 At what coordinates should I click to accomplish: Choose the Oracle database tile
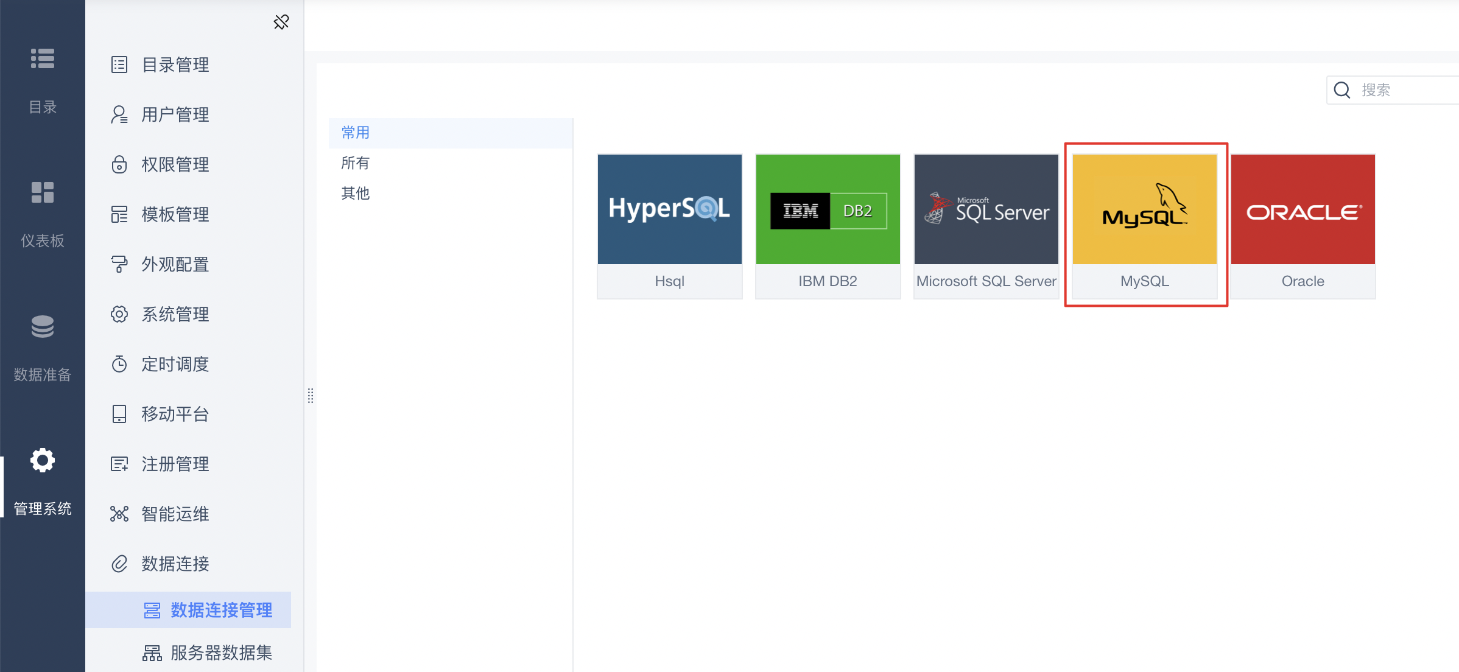click(x=1303, y=226)
